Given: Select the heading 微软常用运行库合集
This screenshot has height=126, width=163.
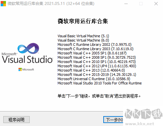Looking at the screenshot, I should pos(83,21).
